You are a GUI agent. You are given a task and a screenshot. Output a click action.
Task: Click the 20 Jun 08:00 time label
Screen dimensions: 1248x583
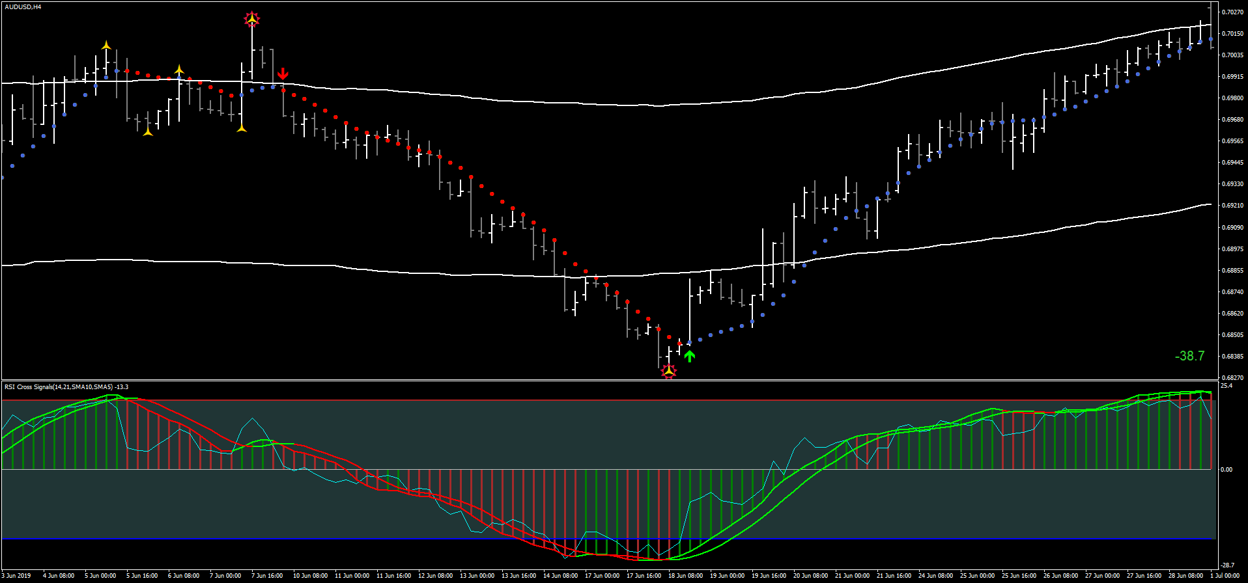[x=810, y=576]
